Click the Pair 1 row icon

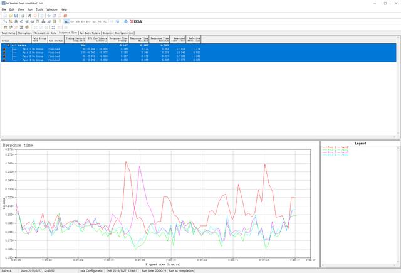(4, 50)
